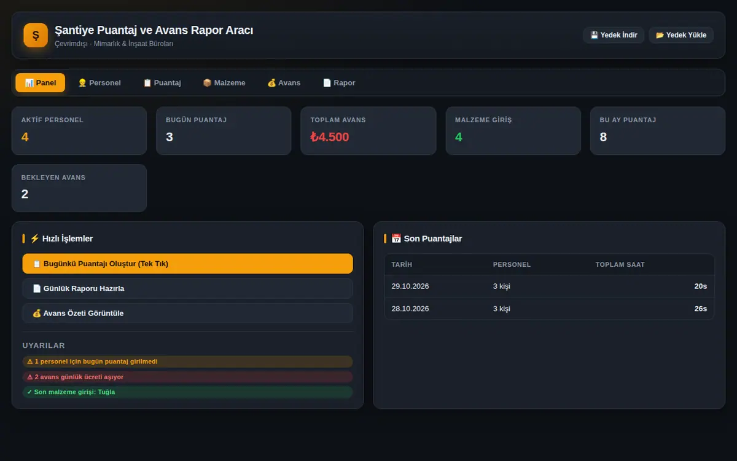The height and width of the screenshot is (461, 737).
Task: Click the 29.10.2026 date row
Action: [x=549, y=286]
